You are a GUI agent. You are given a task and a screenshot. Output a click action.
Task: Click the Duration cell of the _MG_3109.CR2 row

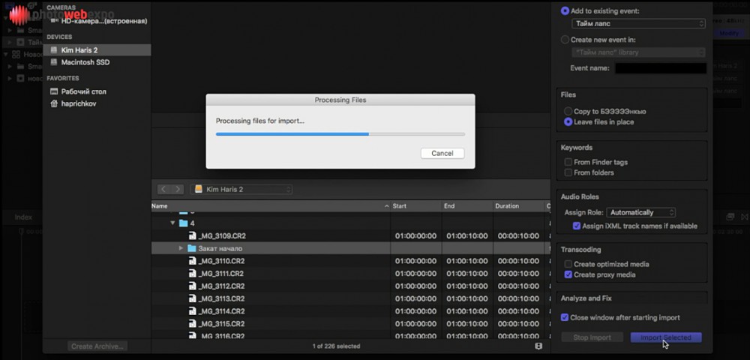(518, 235)
